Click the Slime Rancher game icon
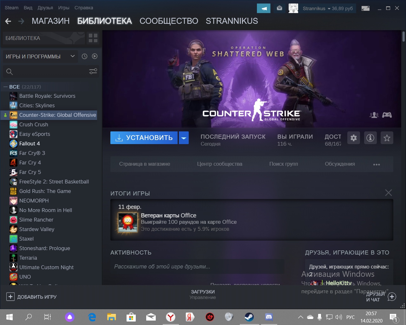The width and height of the screenshot is (406, 325). pyautogui.click(x=13, y=220)
